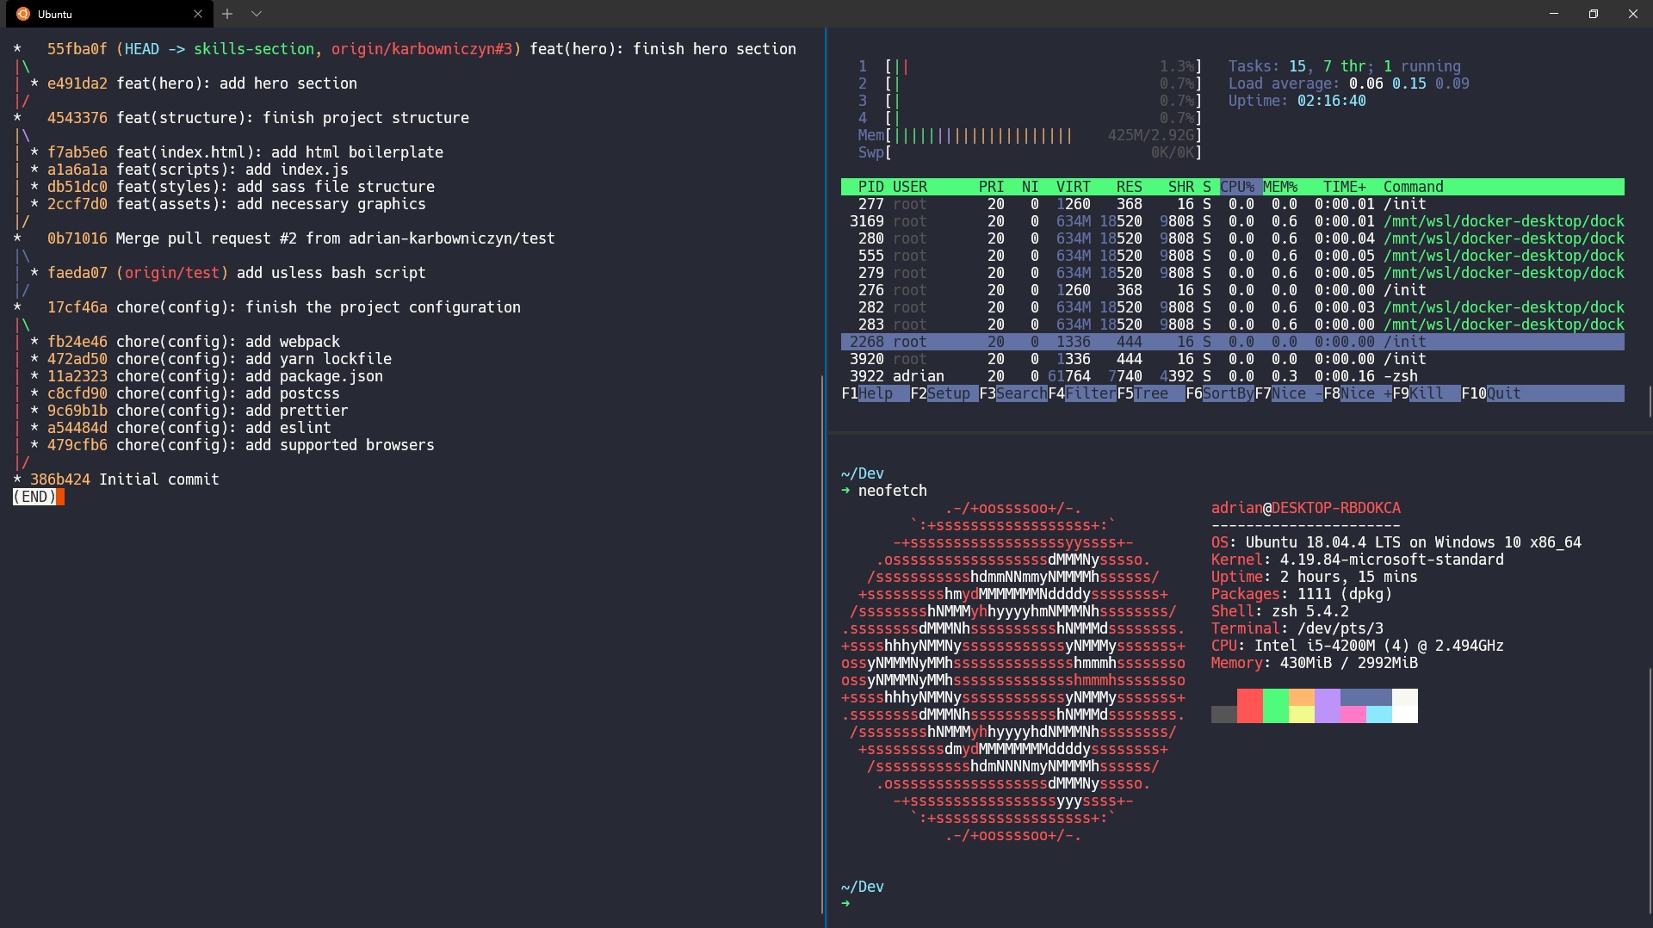Toggle F5 Tree view in htop
Image resolution: width=1653 pixels, height=928 pixels.
(x=1151, y=393)
